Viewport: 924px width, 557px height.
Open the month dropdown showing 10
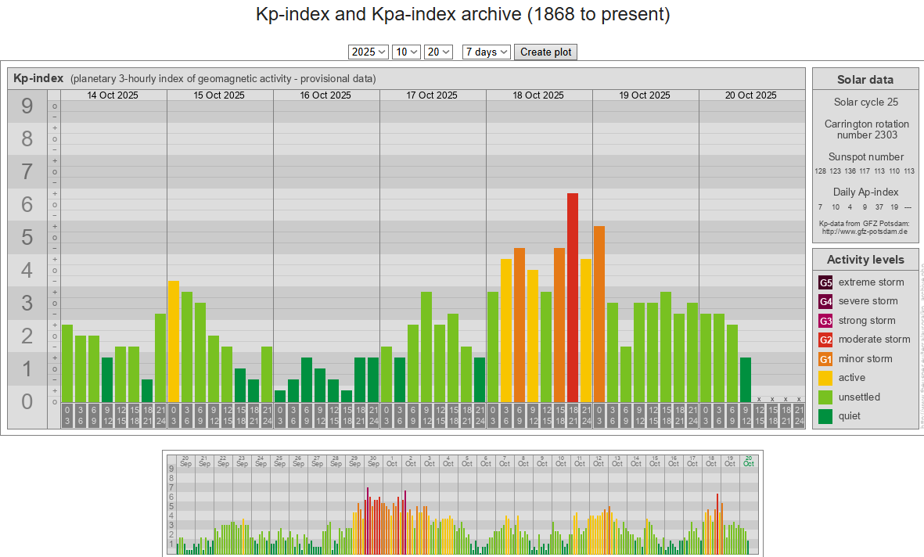[407, 52]
